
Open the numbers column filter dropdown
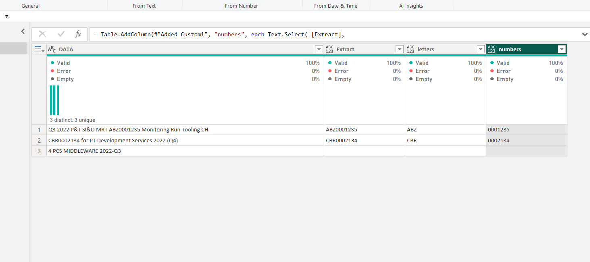click(x=562, y=49)
